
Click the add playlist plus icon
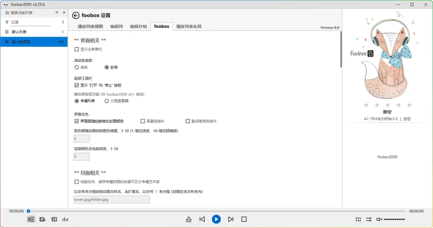coord(64,12)
